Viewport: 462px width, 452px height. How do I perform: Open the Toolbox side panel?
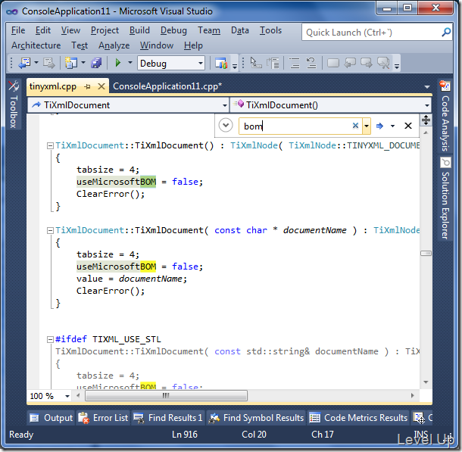(x=14, y=105)
